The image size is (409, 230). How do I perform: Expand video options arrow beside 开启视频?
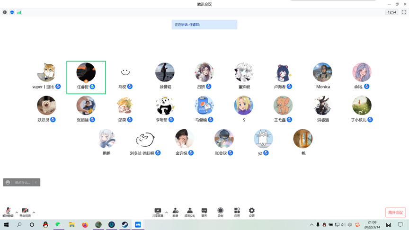click(x=34, y=212)
